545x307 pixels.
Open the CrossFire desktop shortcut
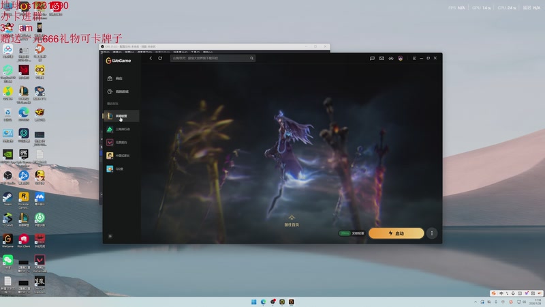click(x=40, y=115)
